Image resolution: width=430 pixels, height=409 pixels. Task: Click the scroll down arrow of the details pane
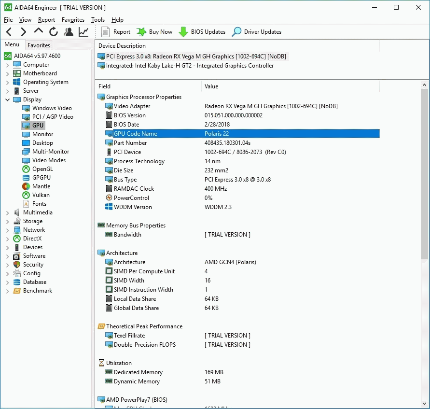[x=424, y=404]
